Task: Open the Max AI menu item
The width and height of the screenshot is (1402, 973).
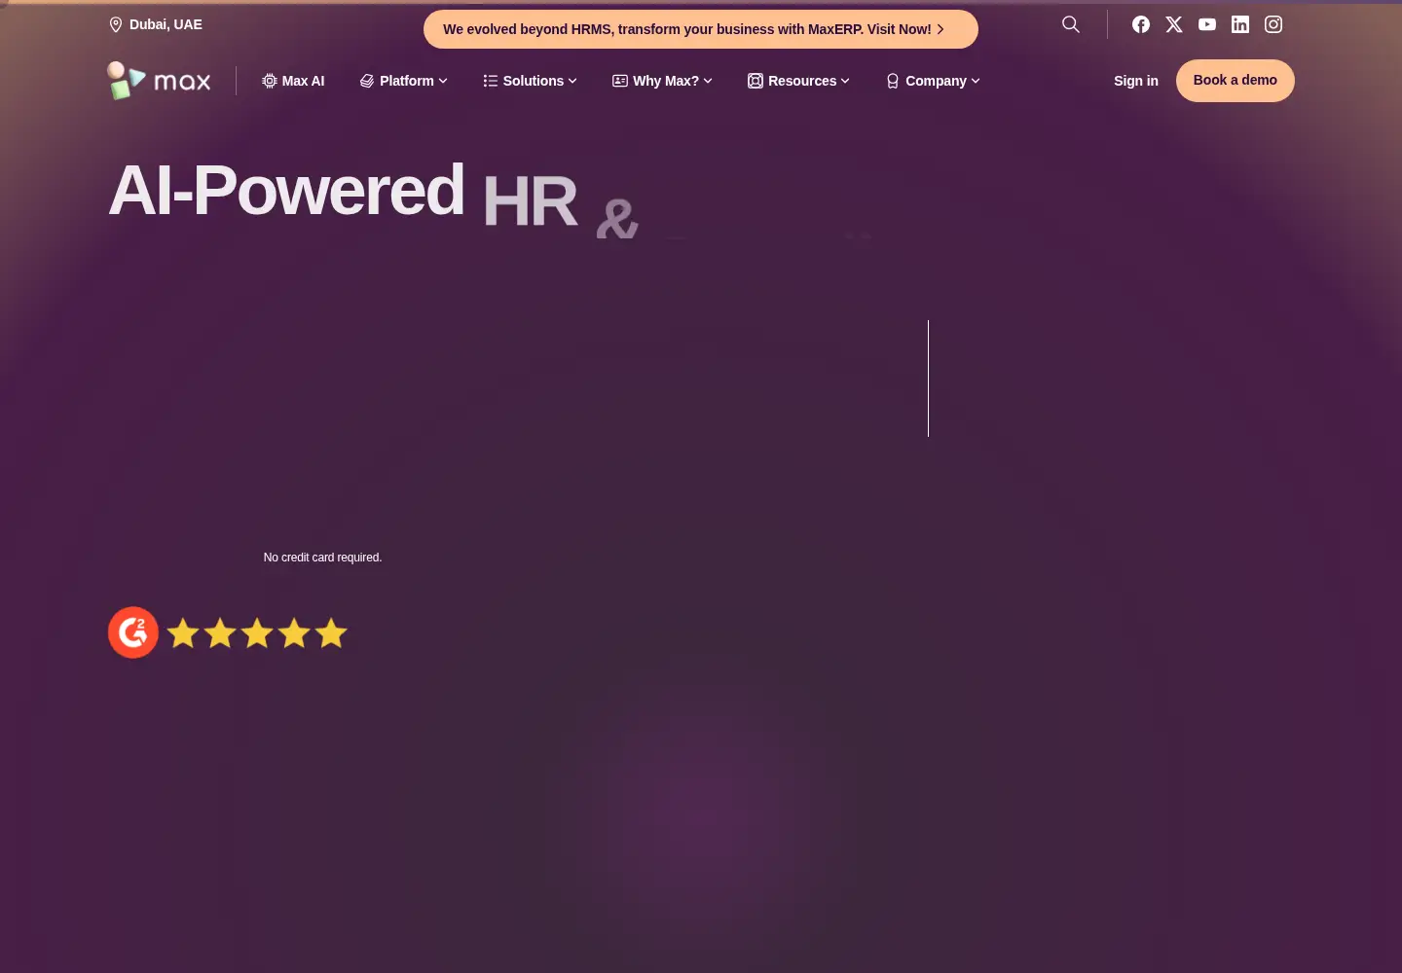Action: pos(293,81)
